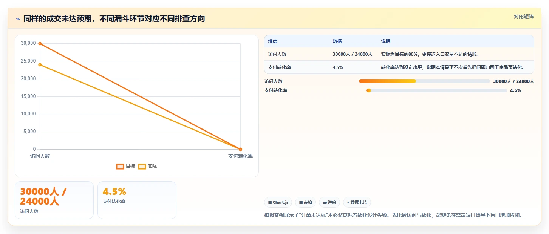Click the 4.5% cell in the table
Screen dimensions: 549x234
338,67
